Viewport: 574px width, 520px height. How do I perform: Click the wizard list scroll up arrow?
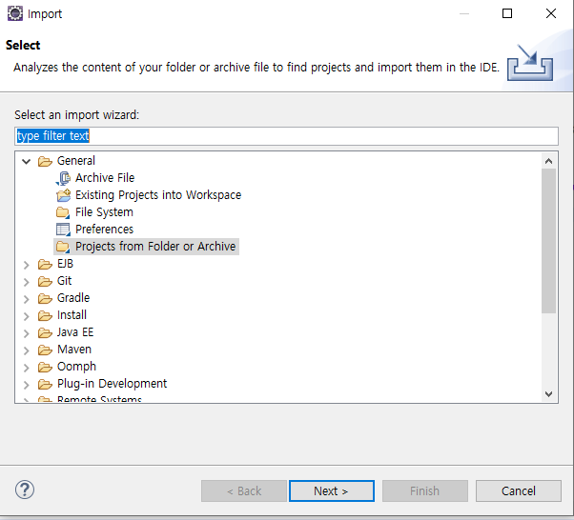point(548,161)
